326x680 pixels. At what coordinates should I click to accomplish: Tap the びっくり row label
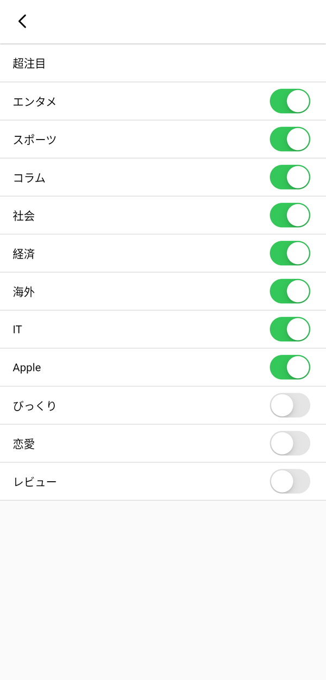[x=35, y=406]
